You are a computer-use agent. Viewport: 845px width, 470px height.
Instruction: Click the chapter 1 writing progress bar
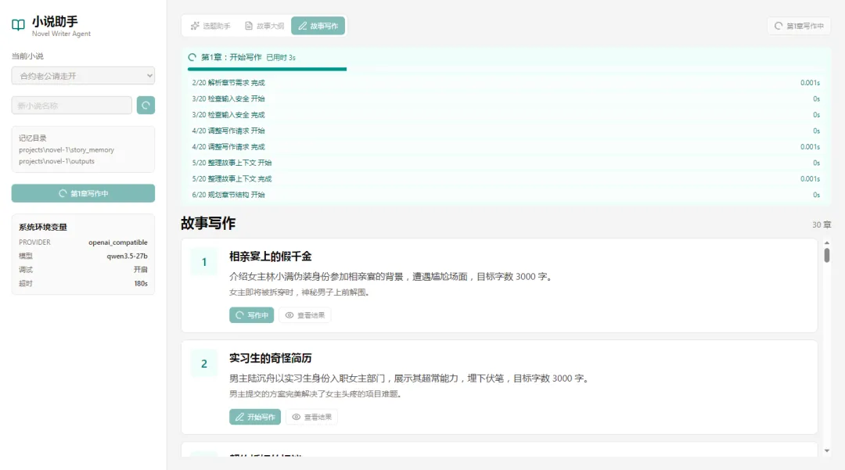[267, 69]
